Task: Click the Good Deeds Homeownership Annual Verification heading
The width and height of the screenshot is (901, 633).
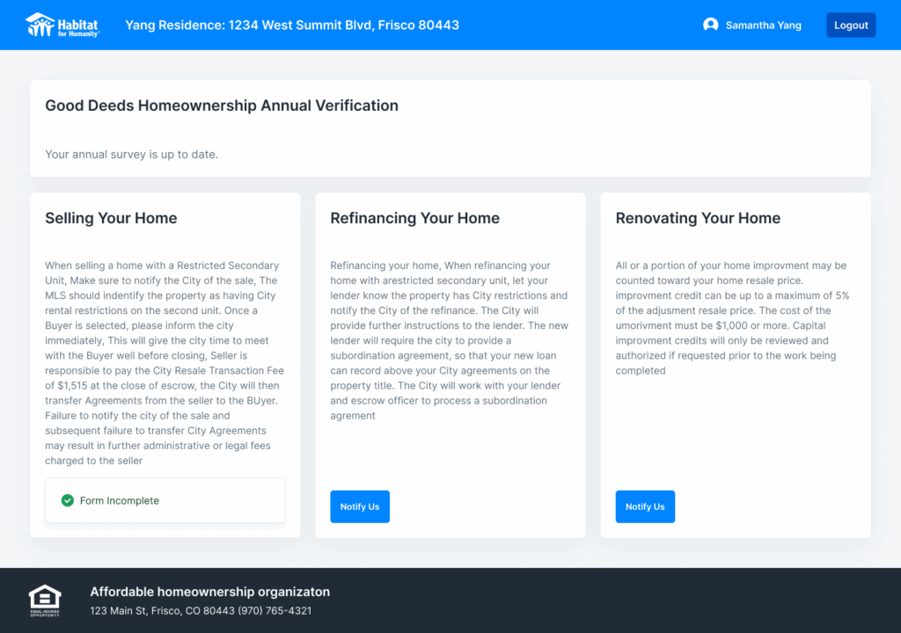Action: coord(222,105)
